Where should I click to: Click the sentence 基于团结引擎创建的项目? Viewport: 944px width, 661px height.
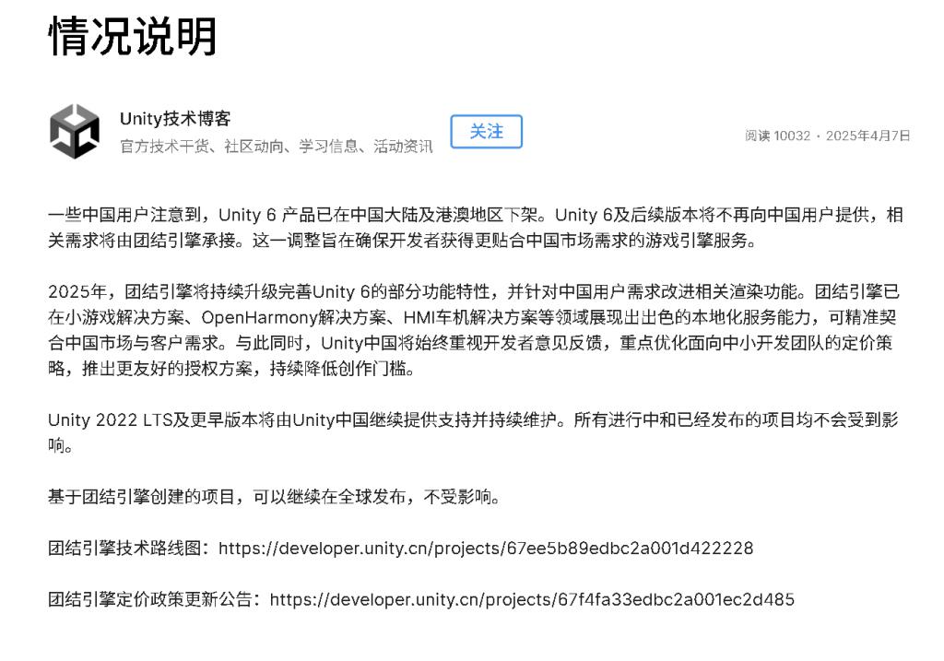click(x=274, y=497)
